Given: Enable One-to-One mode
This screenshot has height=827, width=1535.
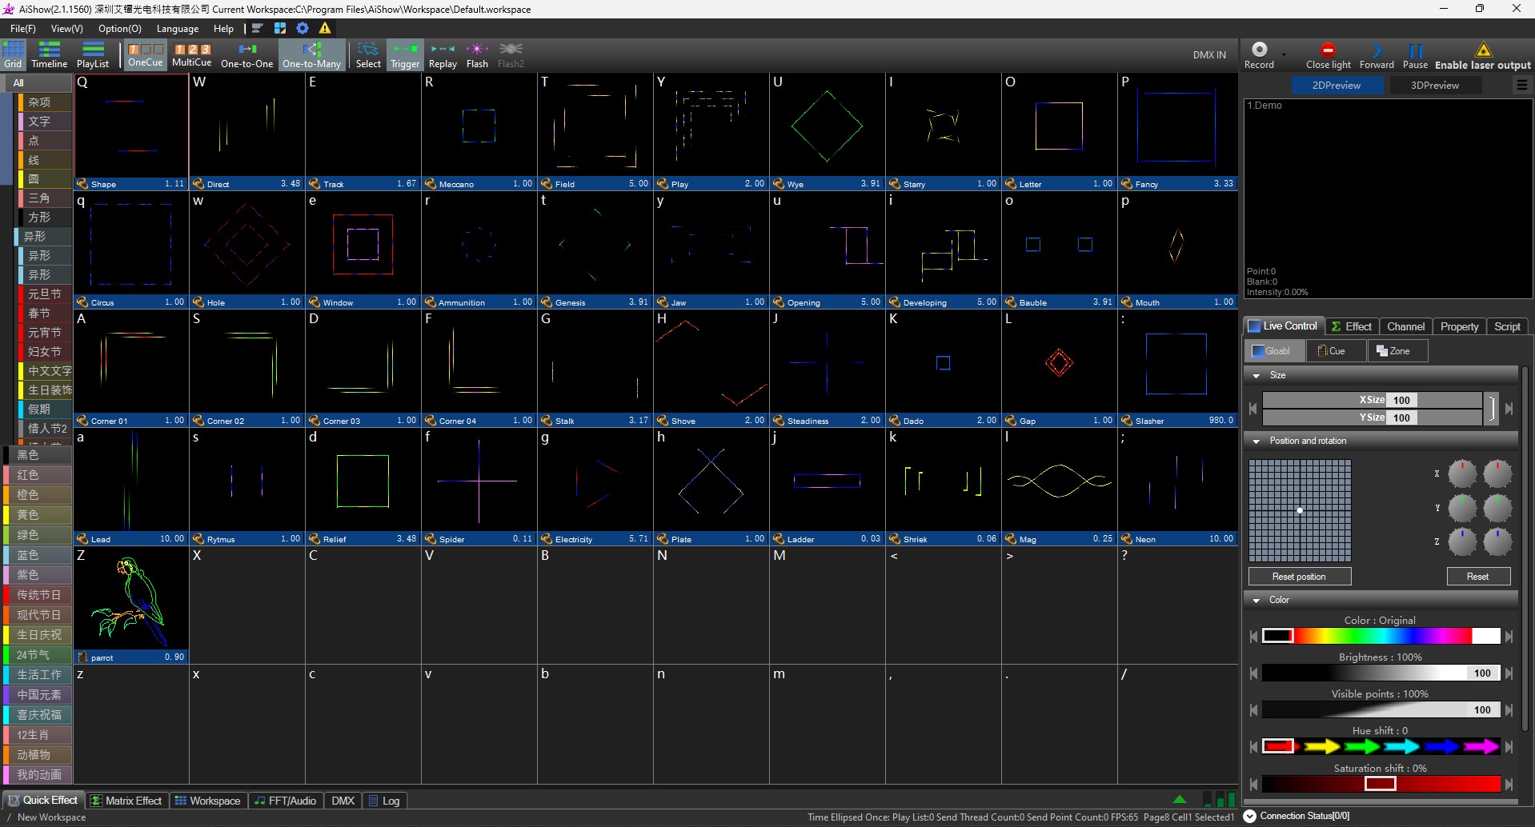Looking at the screenshot, I should [x=247, y=55].
